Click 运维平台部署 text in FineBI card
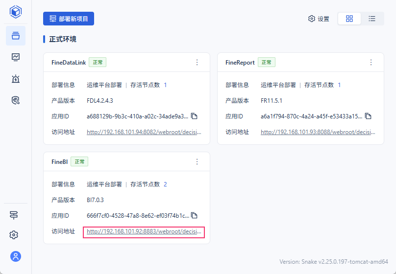The image size is (396, 274). pyautogui.click(x=104, y=184)
